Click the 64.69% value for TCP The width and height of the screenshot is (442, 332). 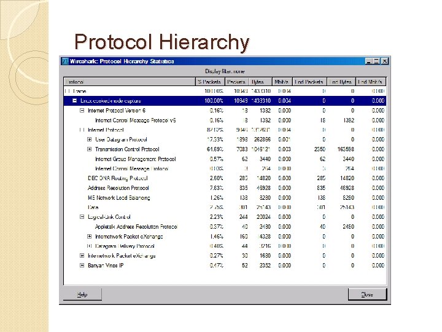(x=215, y=149)
